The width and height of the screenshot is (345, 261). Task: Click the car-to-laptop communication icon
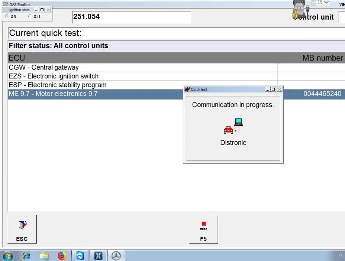233,126
